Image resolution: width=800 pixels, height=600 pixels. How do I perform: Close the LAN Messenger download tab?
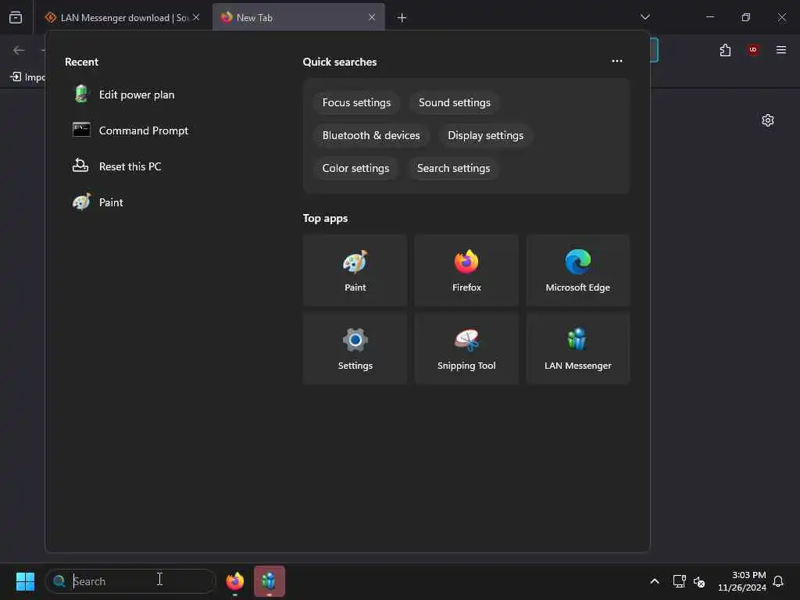tap(196, 17)
